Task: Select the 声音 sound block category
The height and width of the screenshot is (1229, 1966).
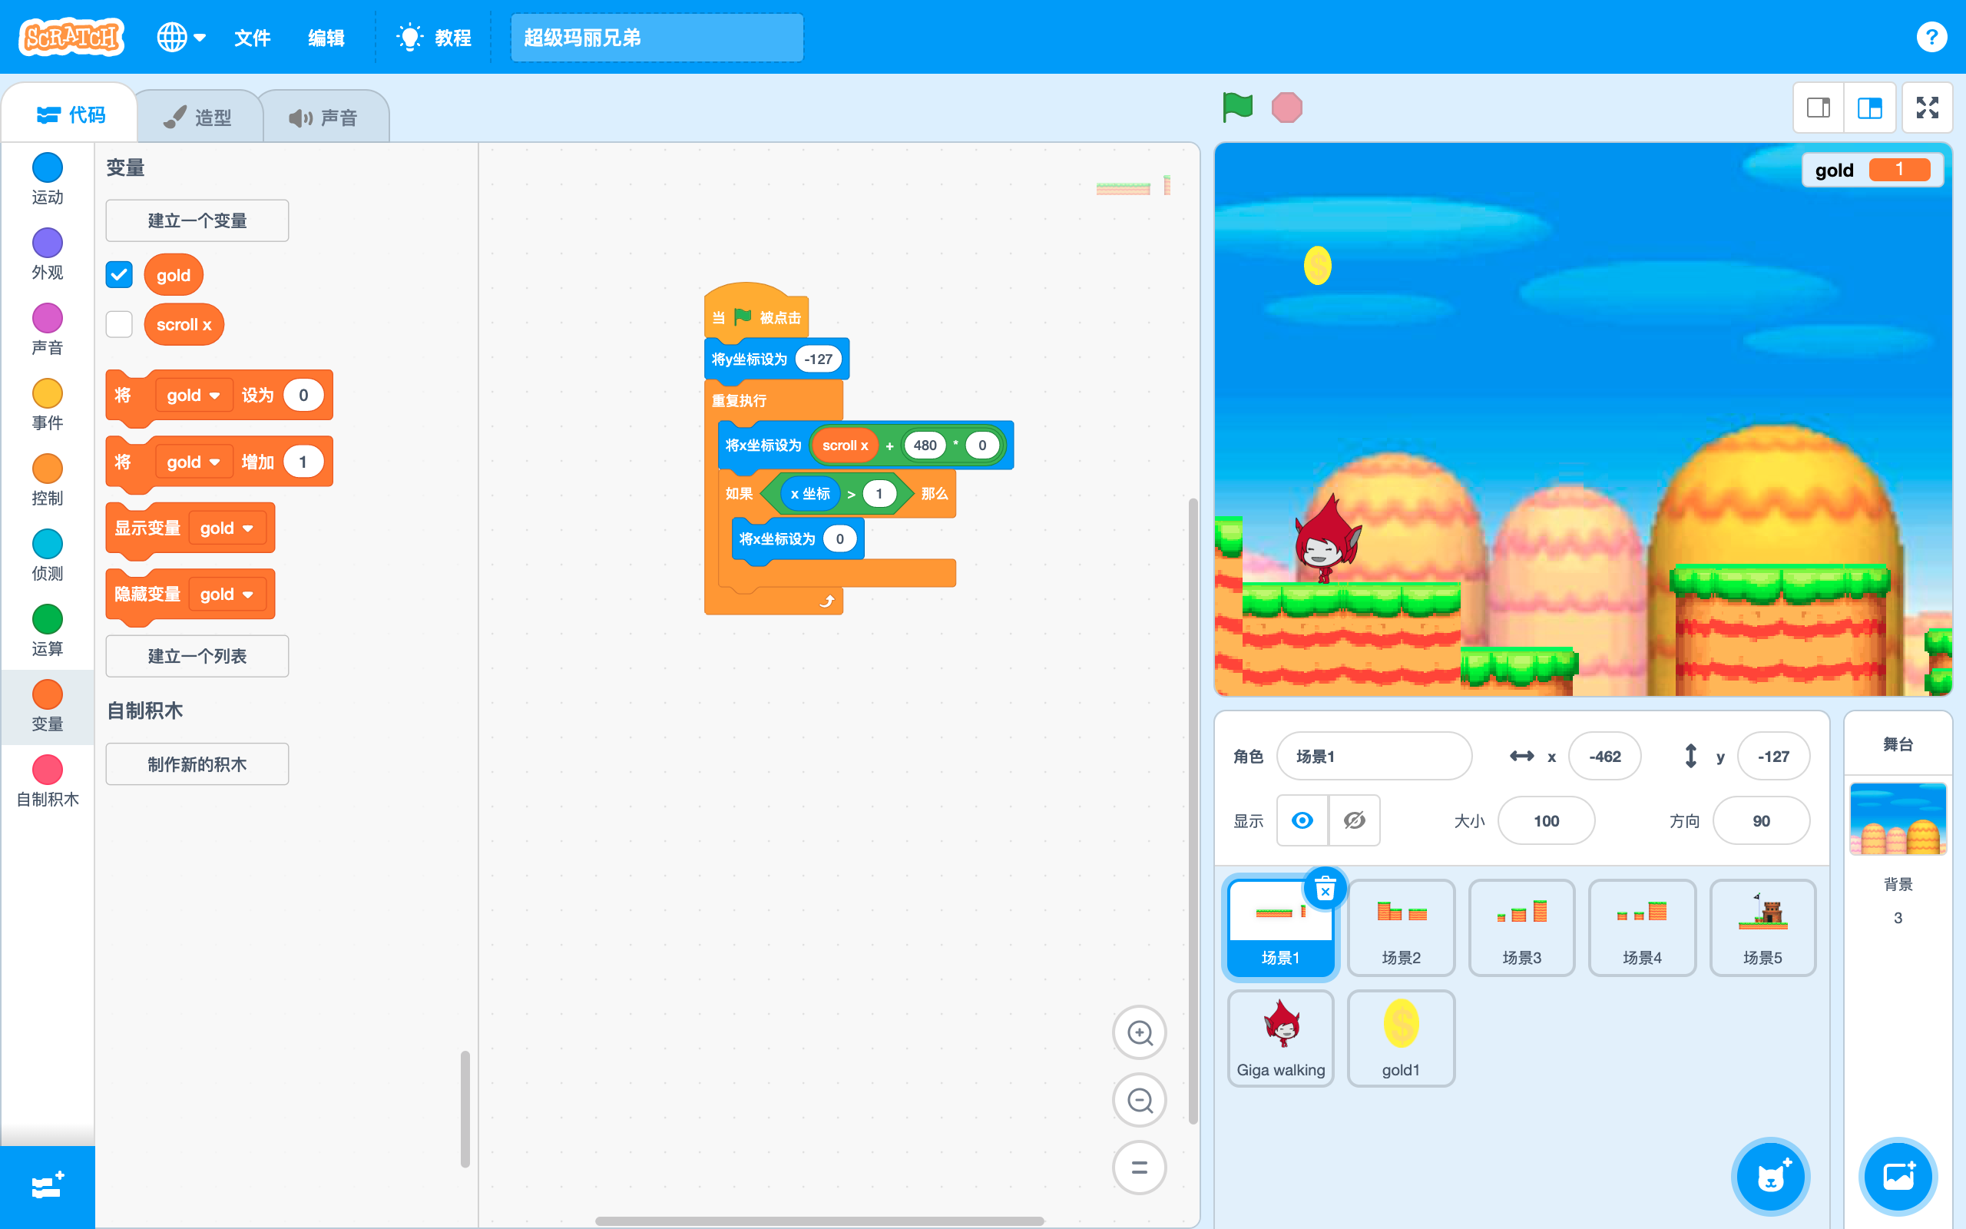Action: [x=47, y=330]
